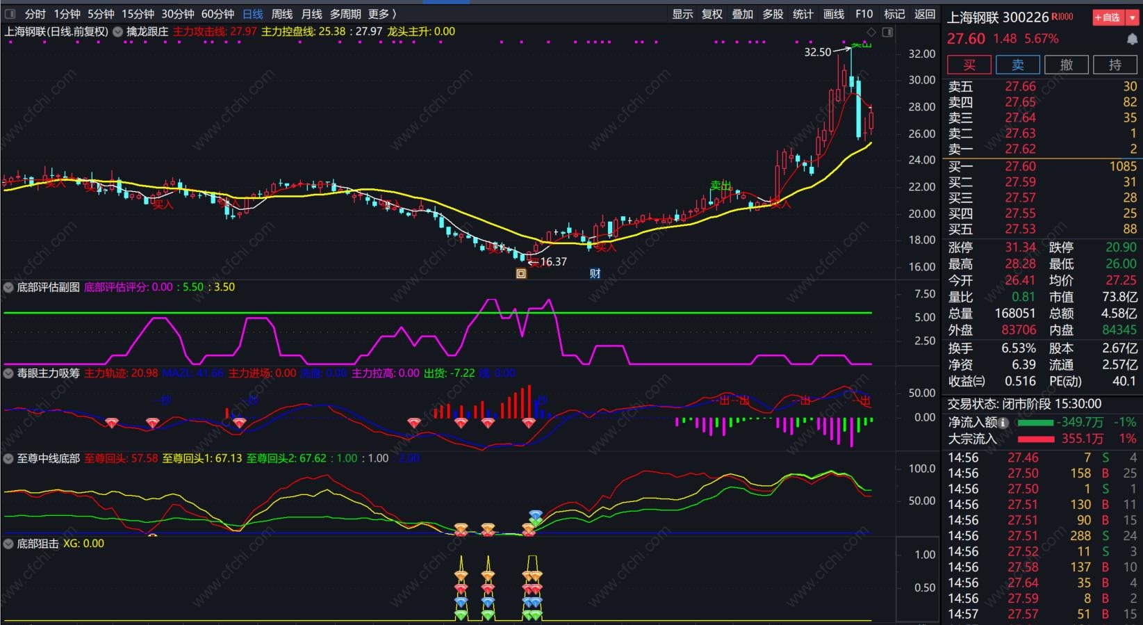Screen dimensions: 1143x625
Task: Open the 复权 menu
Action: 712,14
